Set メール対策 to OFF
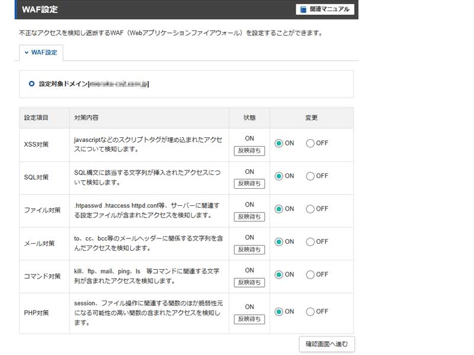474x355 pixels. click(310, 242)
